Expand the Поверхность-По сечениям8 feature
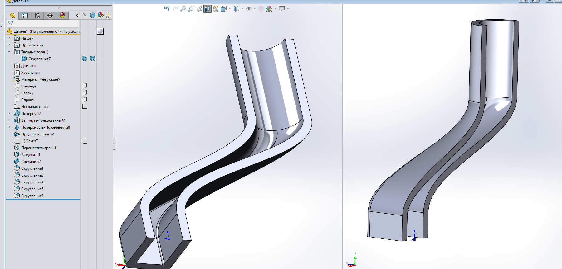Image resolution: width=562 pixels, height=269 pixels. point(9,127)
